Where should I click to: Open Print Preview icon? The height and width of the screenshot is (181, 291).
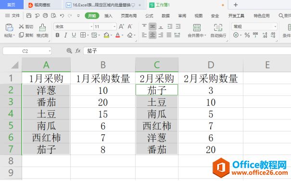click(54, 15)
